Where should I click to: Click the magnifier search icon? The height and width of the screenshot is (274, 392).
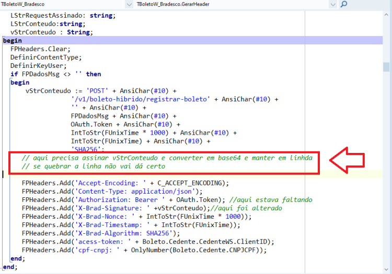(344, 4)
